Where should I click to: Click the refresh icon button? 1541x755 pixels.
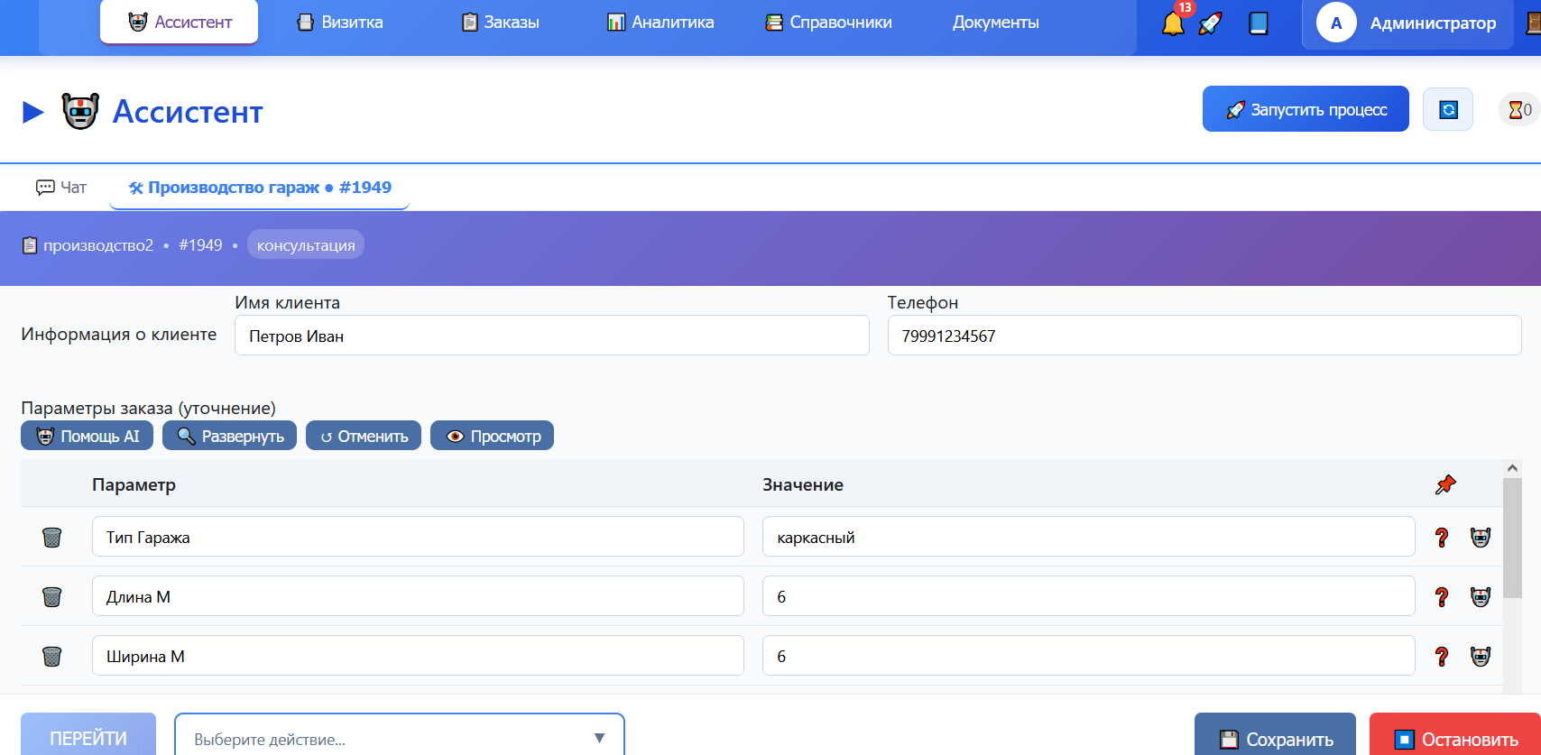click(1448, 109)
